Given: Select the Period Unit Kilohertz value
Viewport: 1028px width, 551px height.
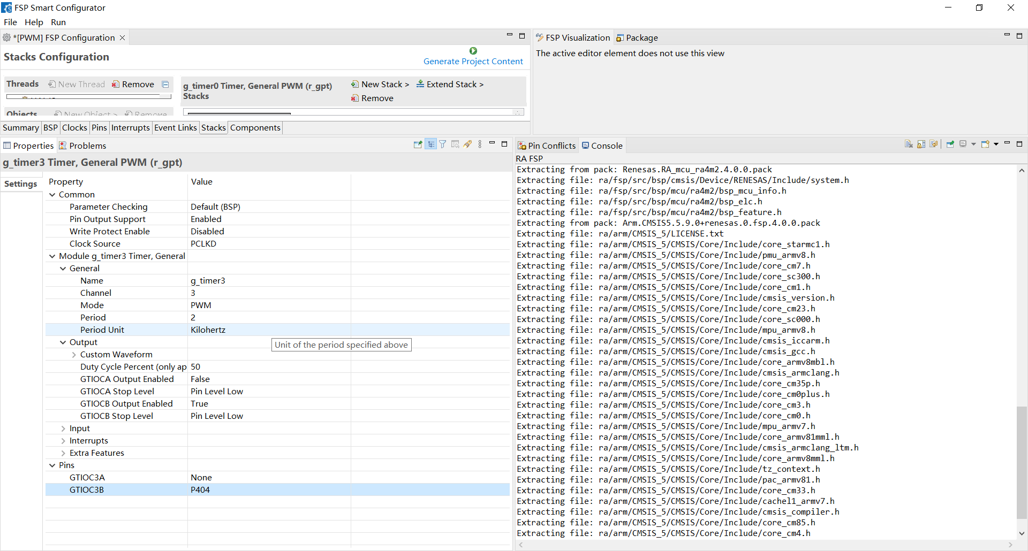Looking at the screenshot, I should pyautogui.click(x=269, y=330).
